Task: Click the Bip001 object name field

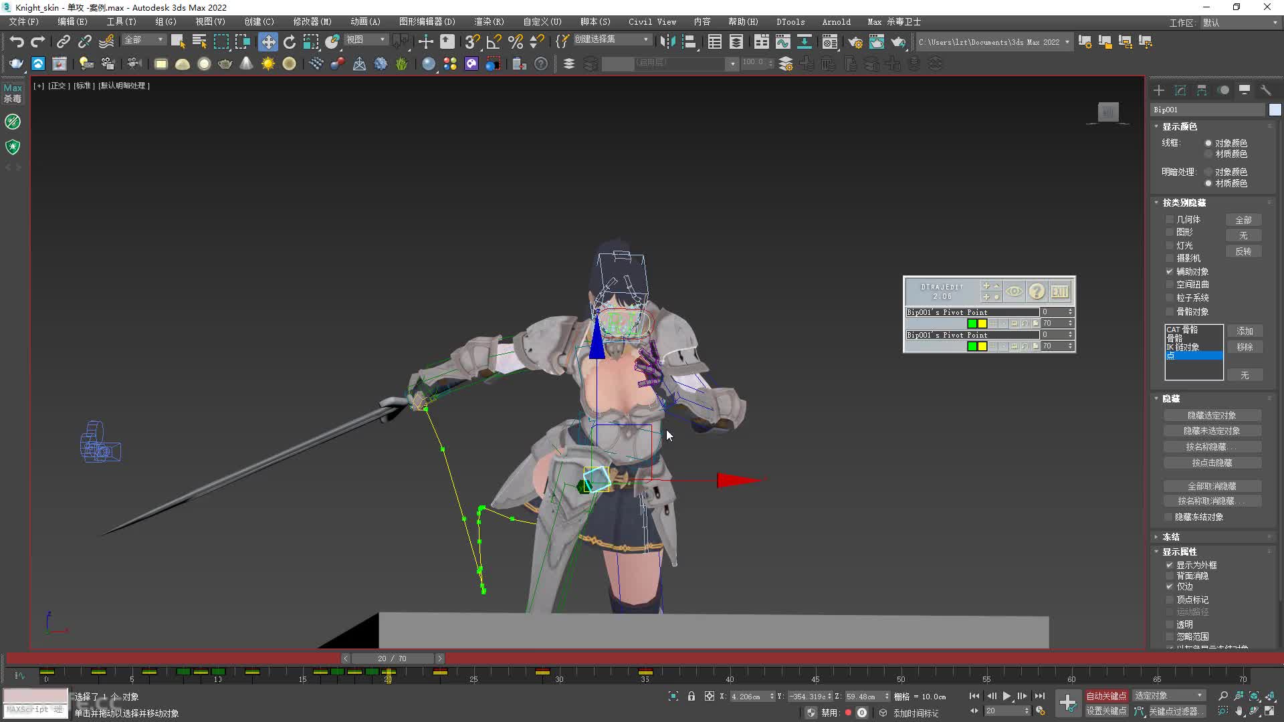Action: tap(1208, 110)
